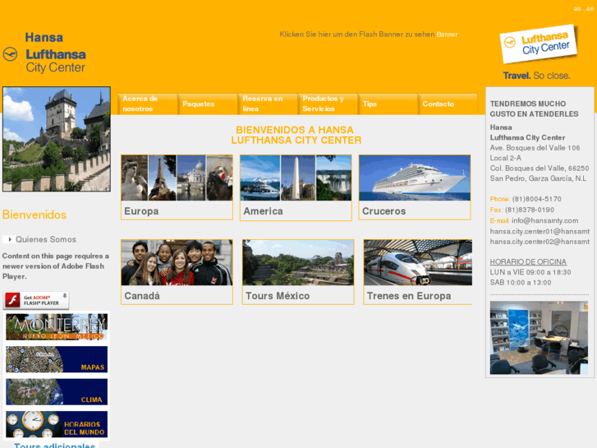Open the America destination card

296,187
